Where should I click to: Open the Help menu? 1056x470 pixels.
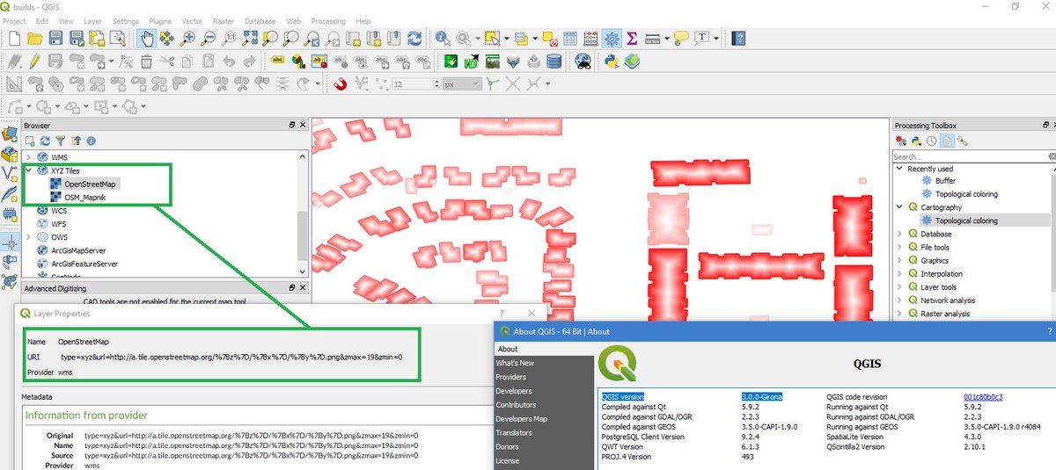pos(363,21)
